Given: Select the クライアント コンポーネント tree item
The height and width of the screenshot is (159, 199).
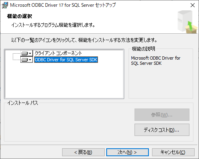Looking at the screenshot, I should click(58, 53).
